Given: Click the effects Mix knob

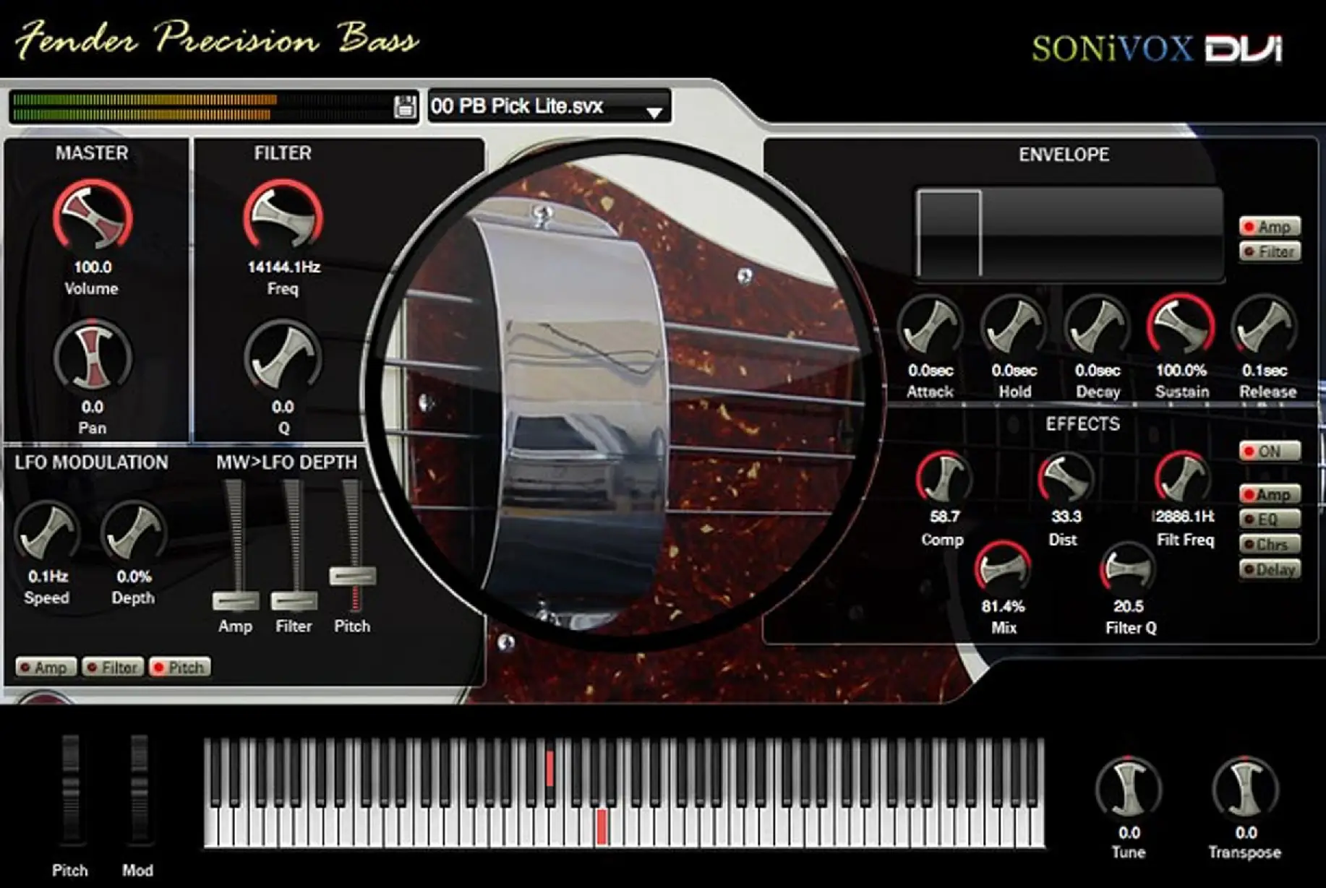Looking at the screenshot, I should (1004, 568).
